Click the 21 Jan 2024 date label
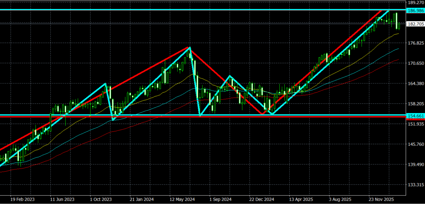This screenshot has height=204, width=425. pyautogui.click(x=142, y=199)
